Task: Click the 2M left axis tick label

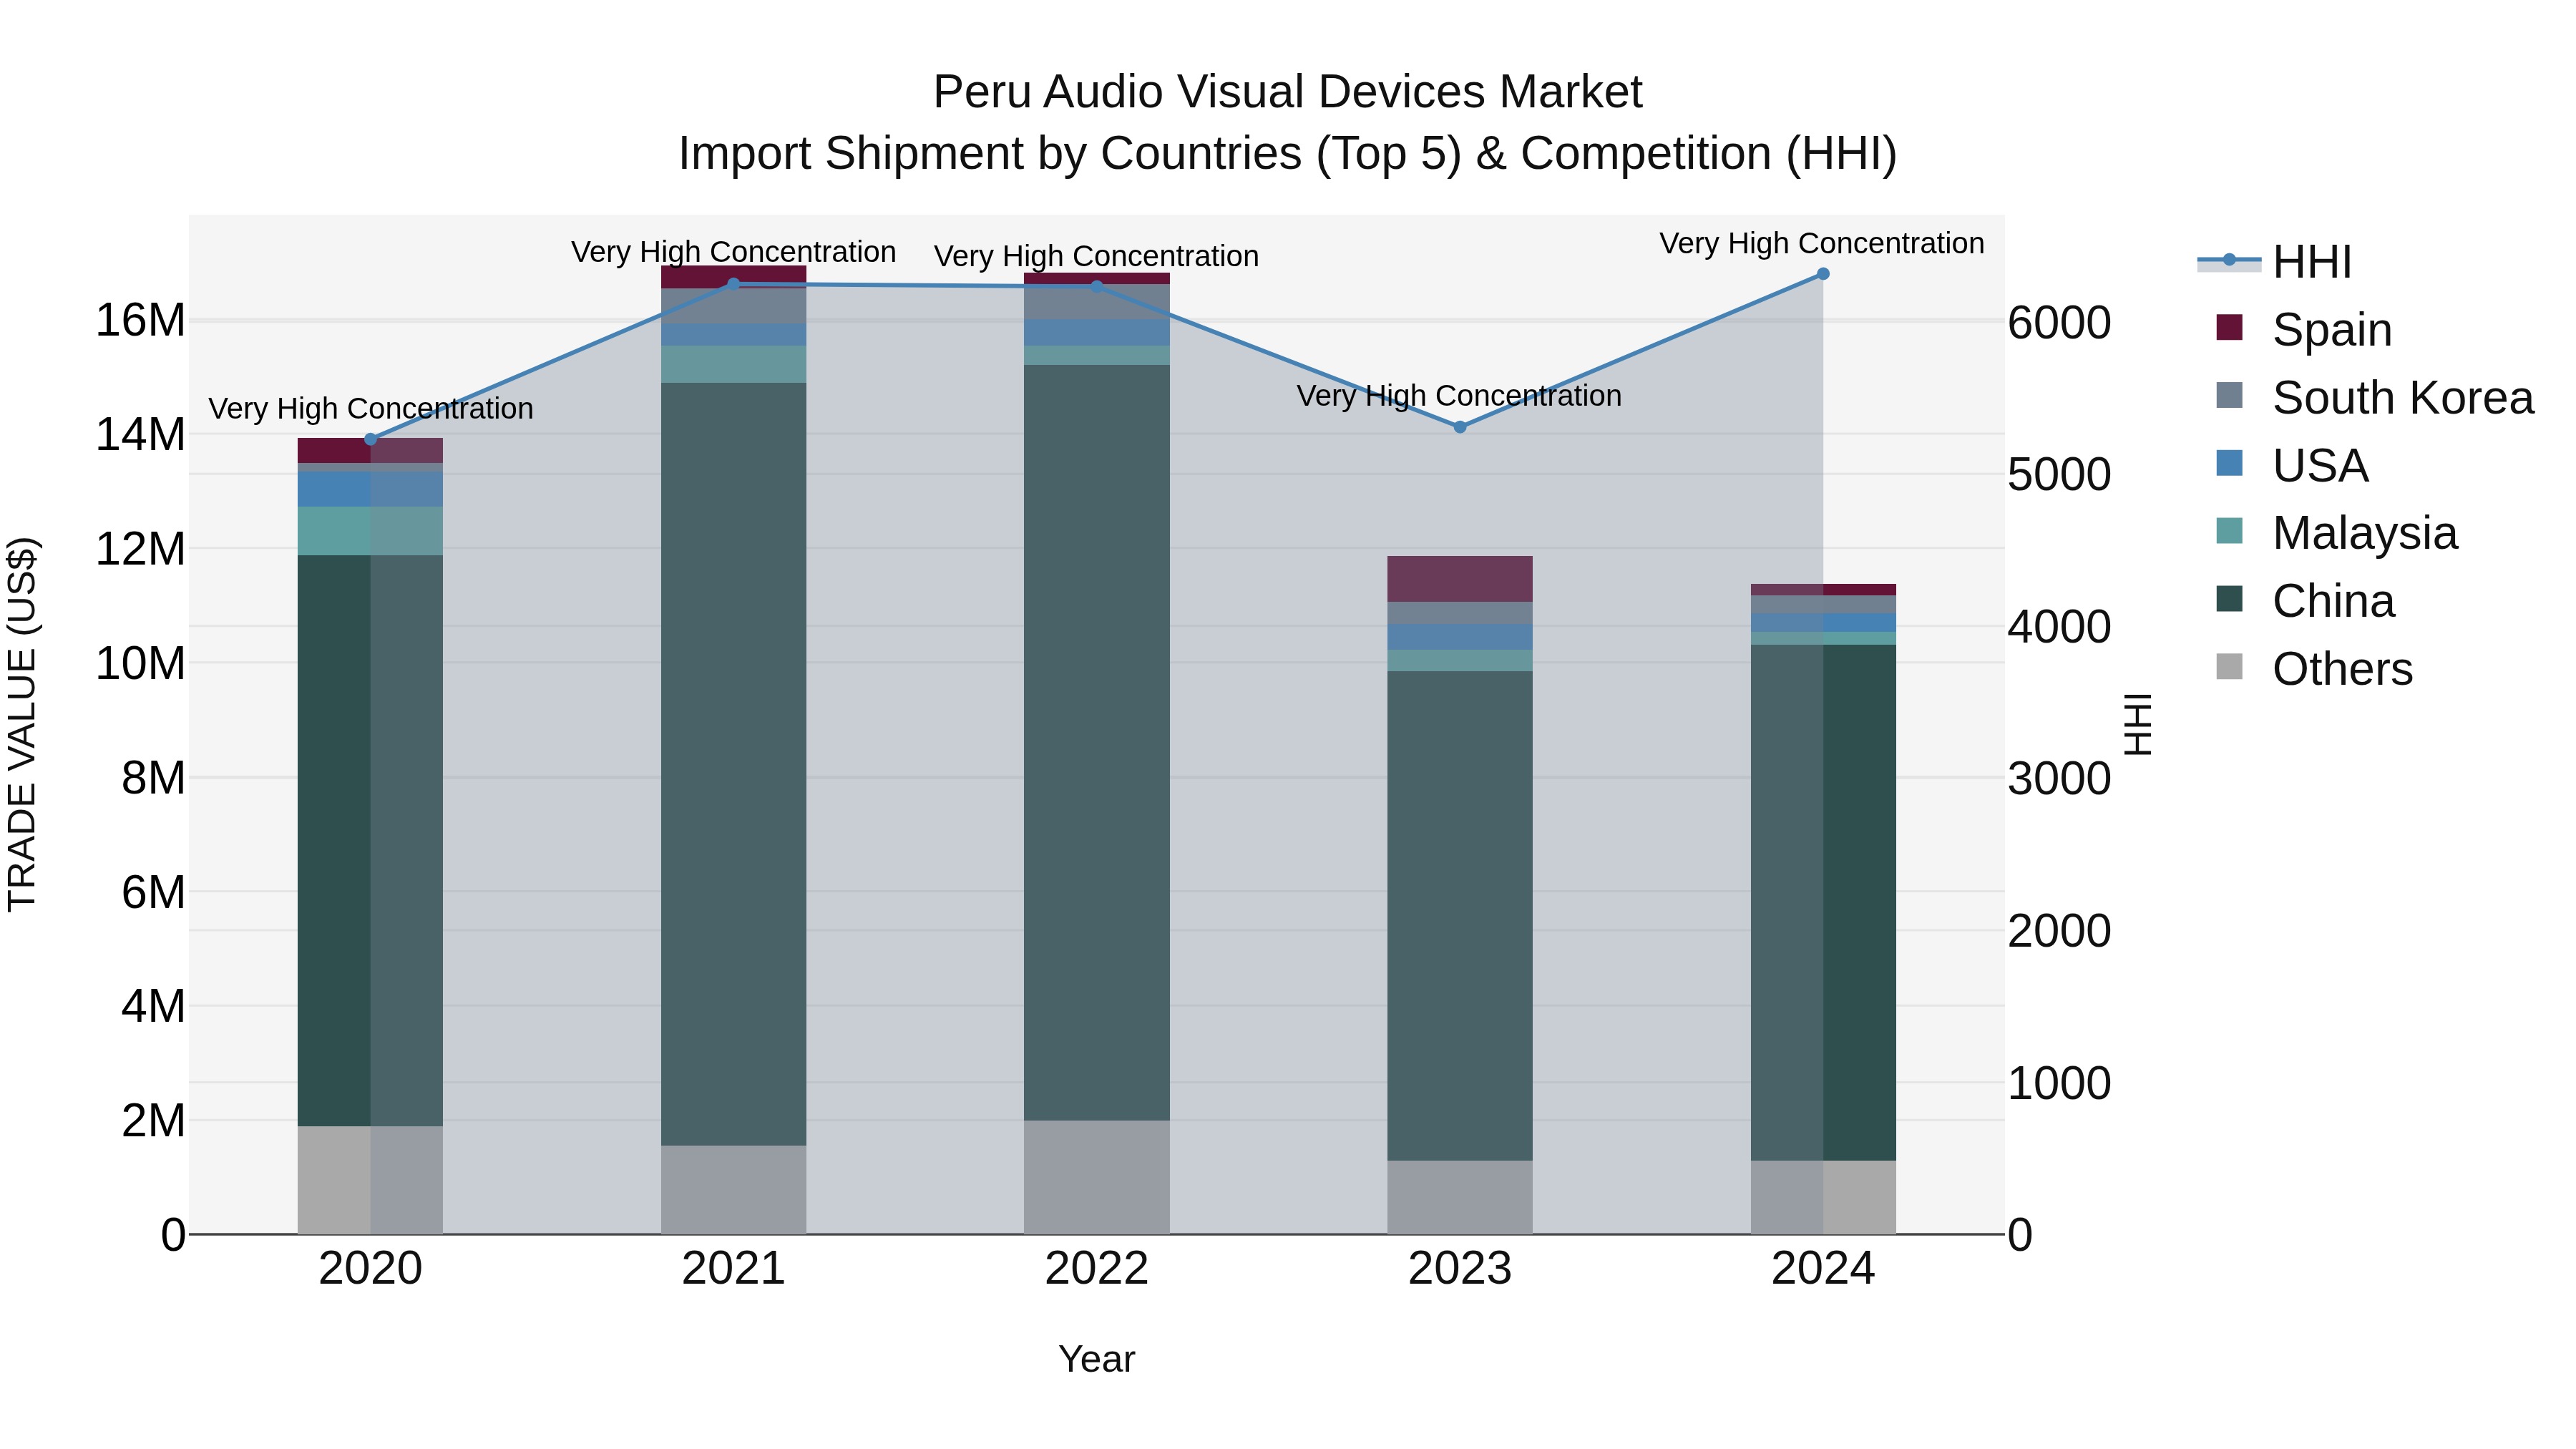Action: coord(153,1121)
